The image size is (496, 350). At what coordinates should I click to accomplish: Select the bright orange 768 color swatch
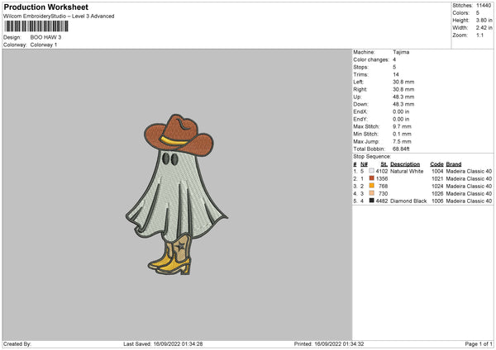[371, 186]
